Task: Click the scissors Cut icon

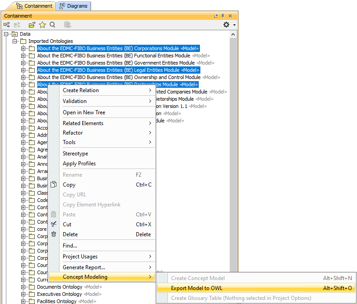Action: click(x=54, y=224)
